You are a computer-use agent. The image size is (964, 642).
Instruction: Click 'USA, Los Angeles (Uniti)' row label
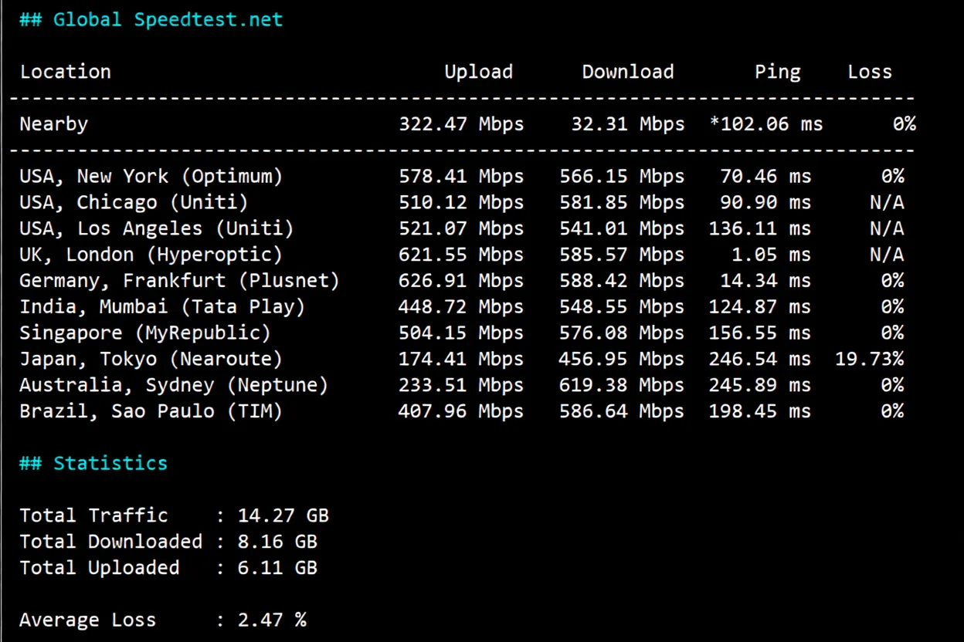click(157, 229)
